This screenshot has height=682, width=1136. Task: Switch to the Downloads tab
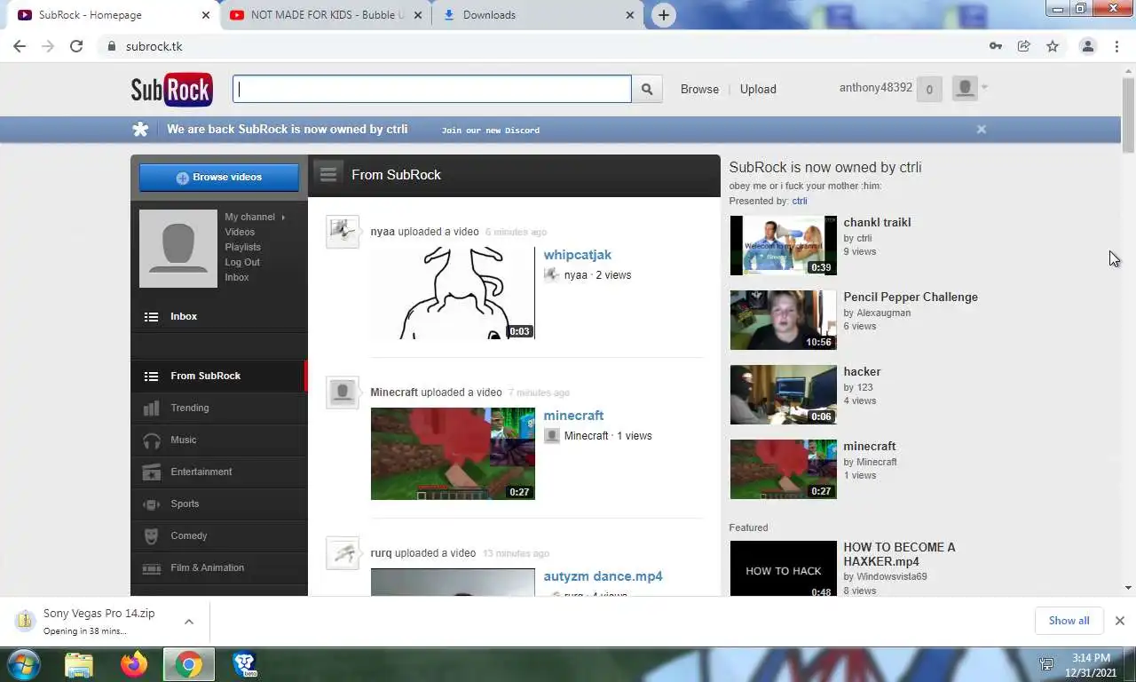click(x=538, y=15)
